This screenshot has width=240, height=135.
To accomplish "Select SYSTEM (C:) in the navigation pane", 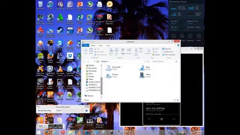I will (91, 85).
